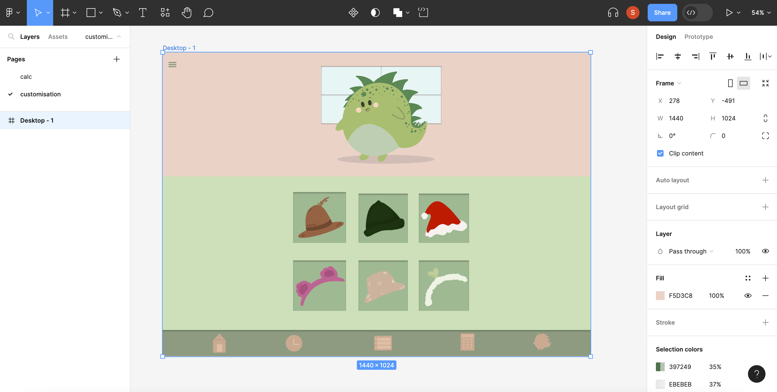Viewport: 777px width, 392px height.
Task: Toggle Dev Mode switch
Action: point(697,13)
